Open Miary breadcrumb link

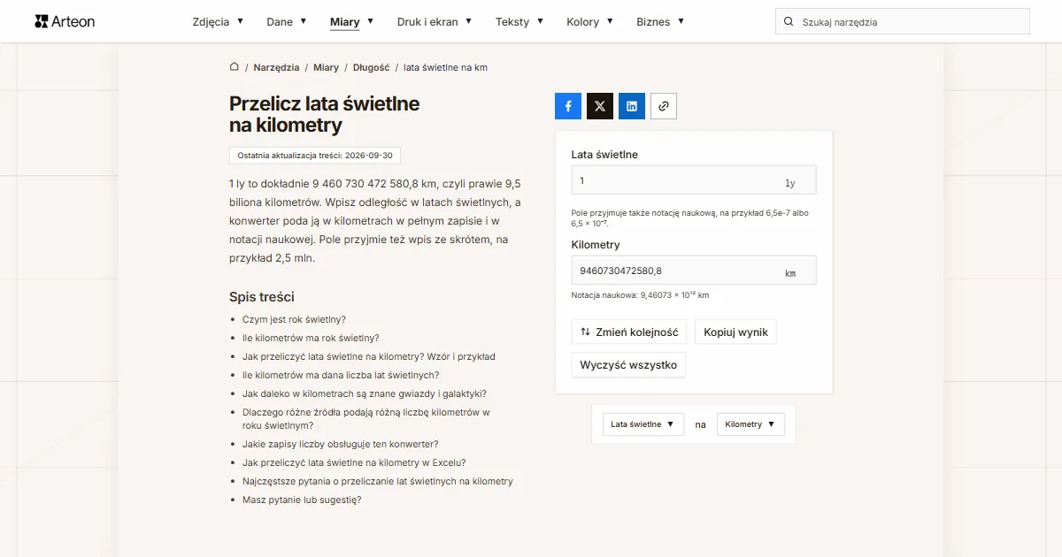[x=326, y=67]
